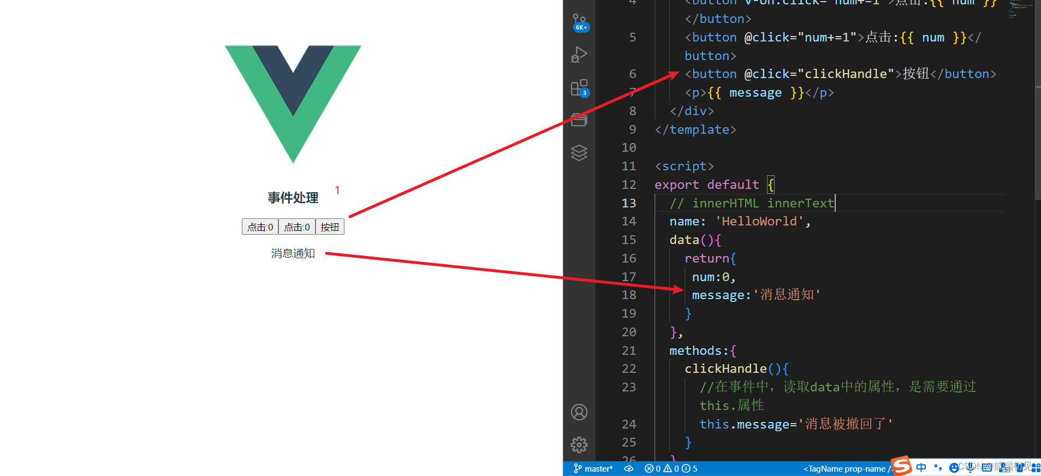Click the name: 'HelloWorld' code line
Screen dimensions: 1041x476
click(x=740, y=221)
